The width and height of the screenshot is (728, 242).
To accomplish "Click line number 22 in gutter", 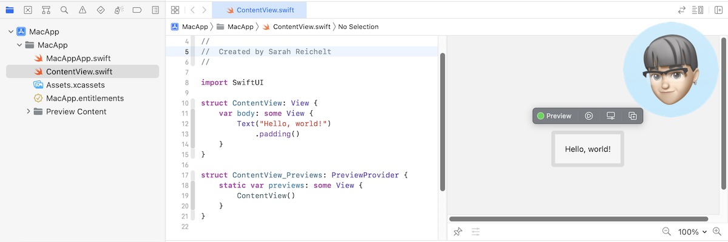I will (x=185, y=226).
